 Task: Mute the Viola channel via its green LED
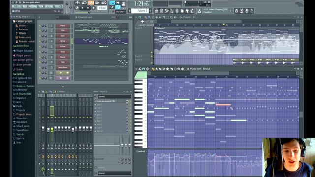40,52
